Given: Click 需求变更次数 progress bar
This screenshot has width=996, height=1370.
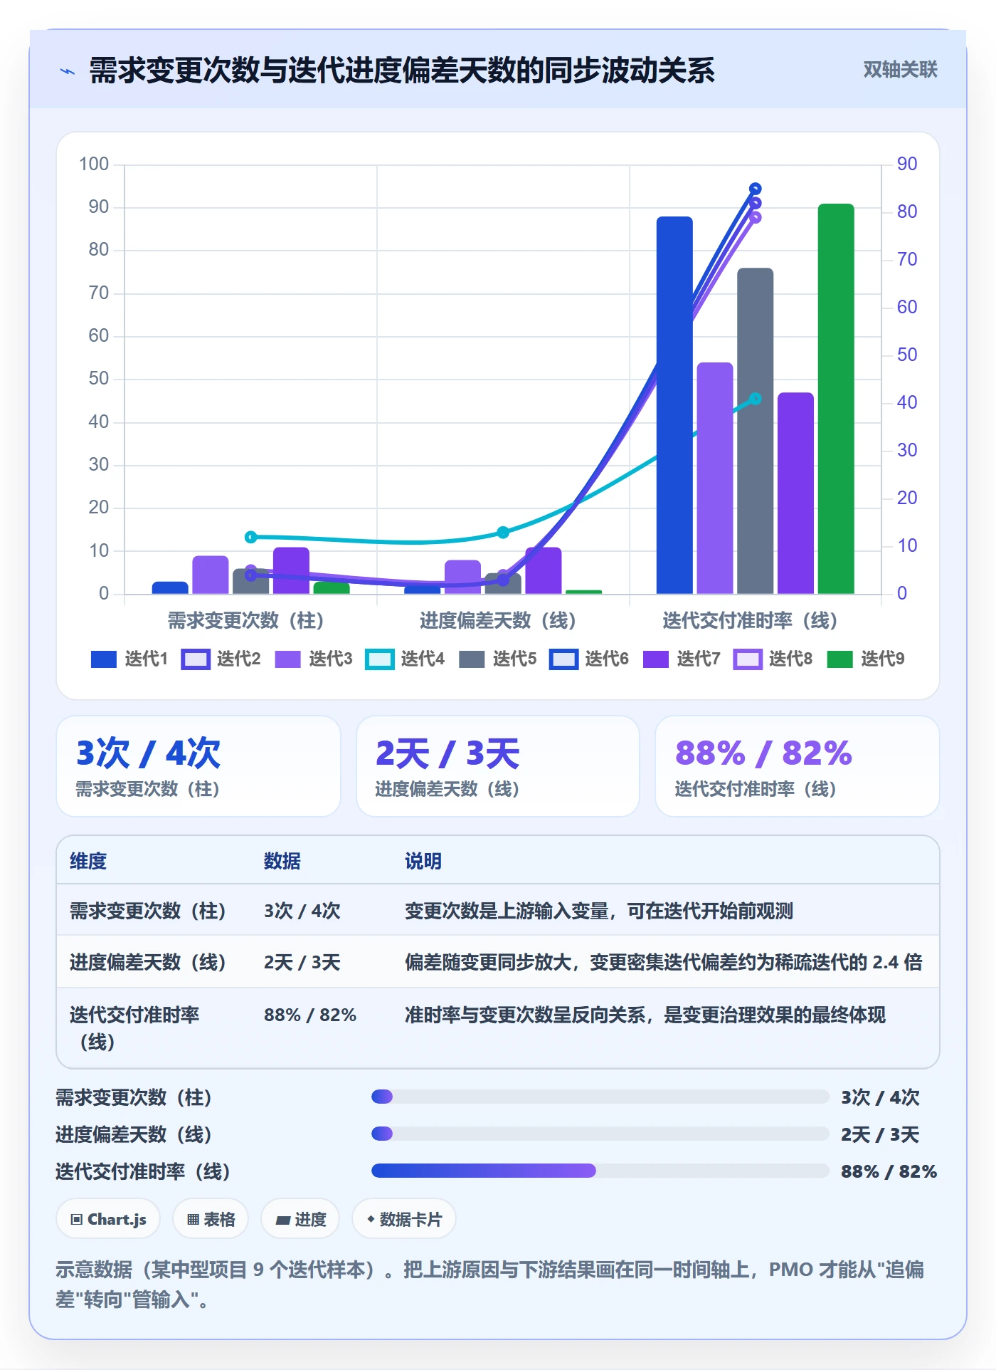Looking at the screenshot, I should tap(600, 1097).
